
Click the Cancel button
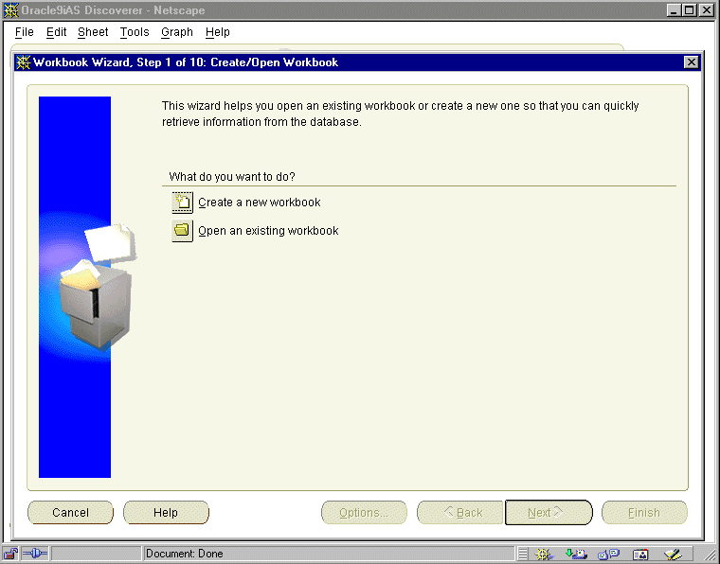tap(70, 512)
